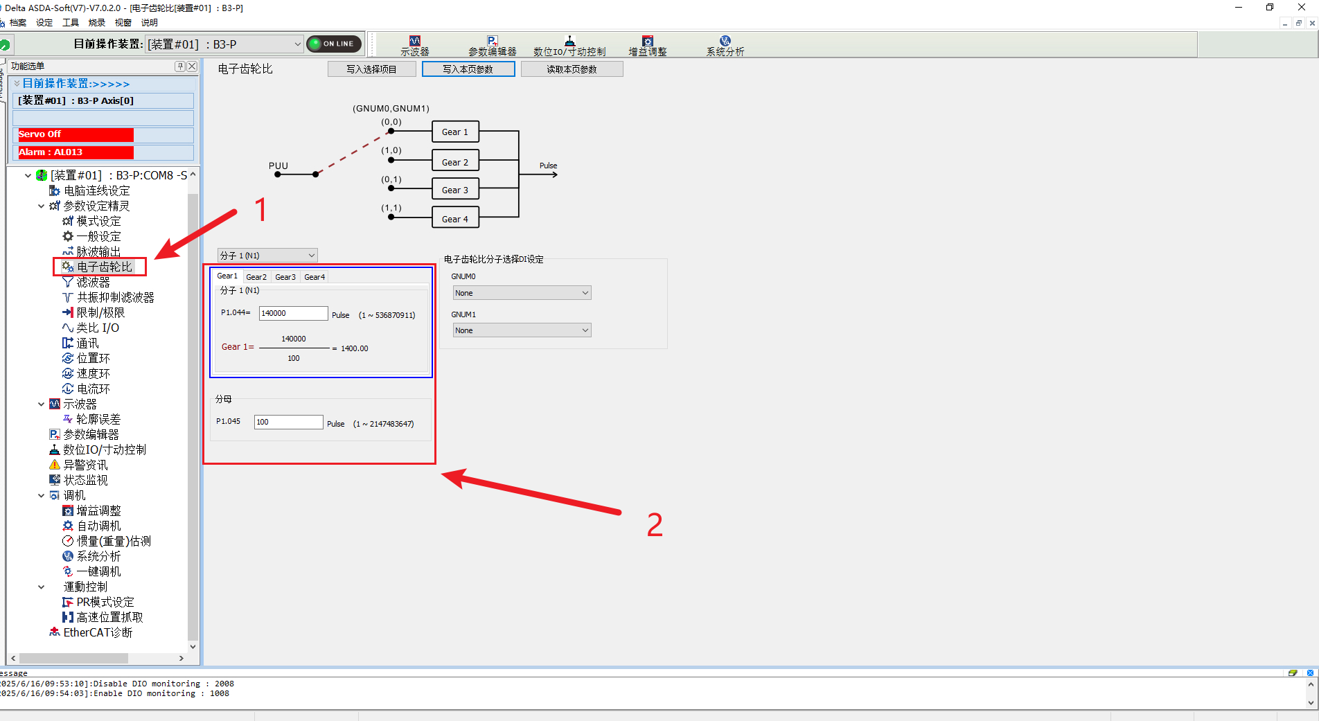
Task: Click the 读取本页参数 button
Action: click(572, 69)
